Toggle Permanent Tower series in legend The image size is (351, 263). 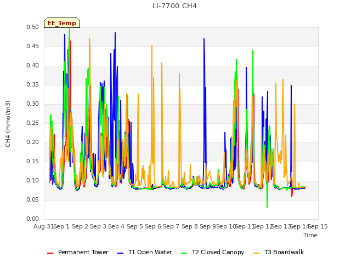(x=78, y=252)
